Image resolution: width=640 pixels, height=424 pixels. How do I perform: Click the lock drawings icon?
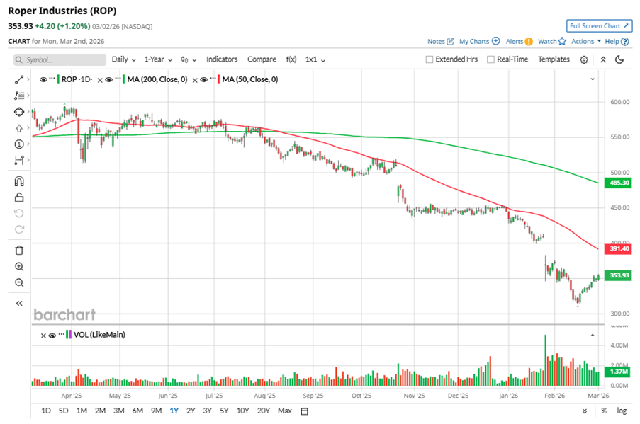pos(18,197)
